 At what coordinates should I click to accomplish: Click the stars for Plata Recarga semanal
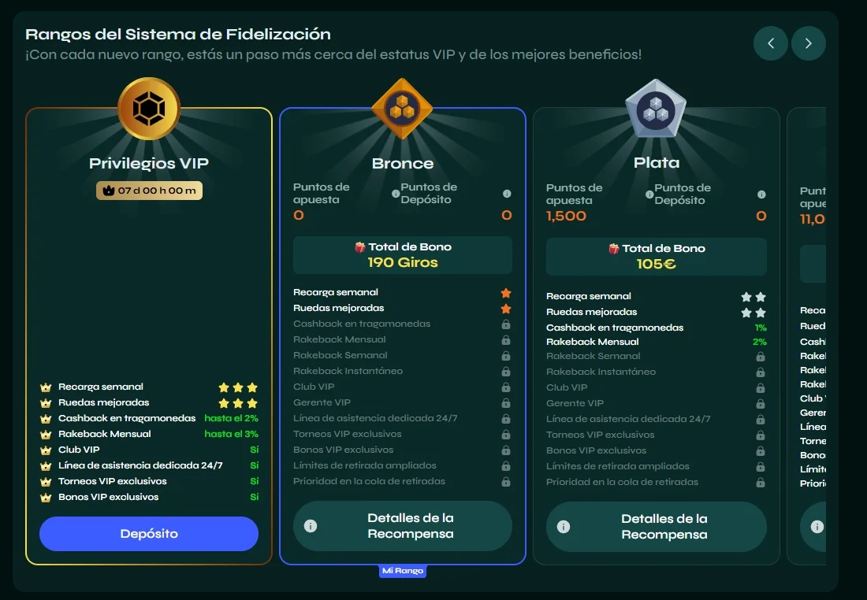pyautogui.click(x=754, y=297)
